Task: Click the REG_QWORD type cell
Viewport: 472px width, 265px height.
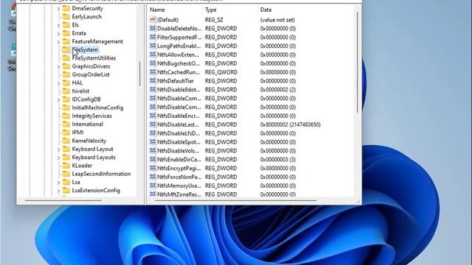Action: click(x=221, y=72)
